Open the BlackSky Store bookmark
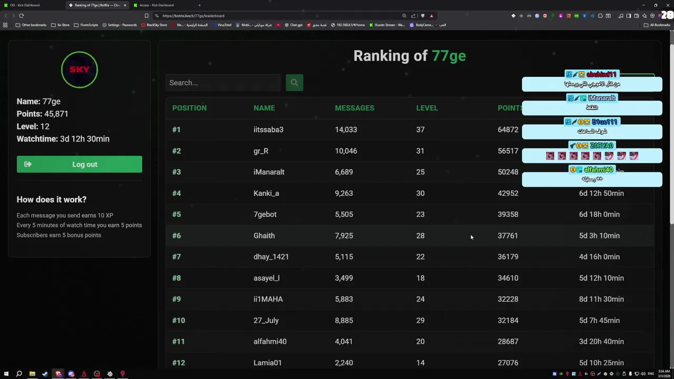The height and width of the screenshot is (379, 674). [x=154, y=25]
